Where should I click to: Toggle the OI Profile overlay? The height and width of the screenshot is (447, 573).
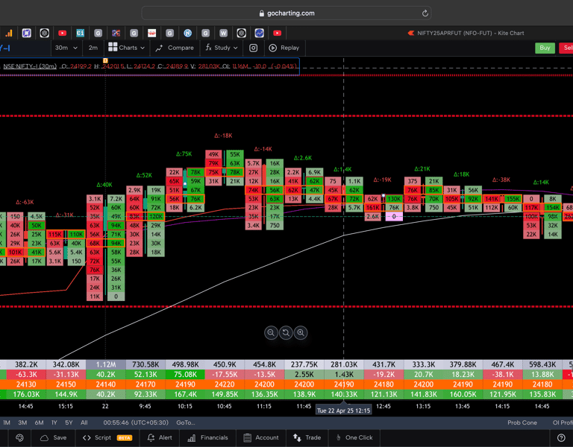(x=563, y=422)
